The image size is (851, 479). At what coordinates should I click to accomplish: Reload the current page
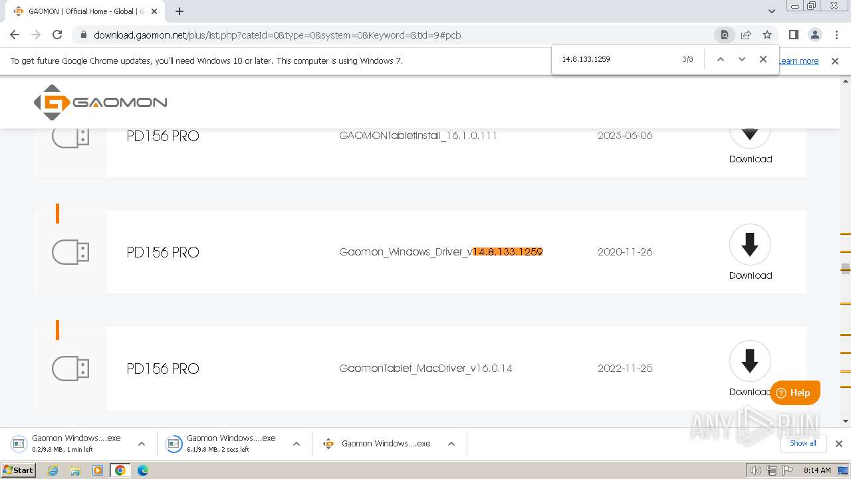coord(57,35)
